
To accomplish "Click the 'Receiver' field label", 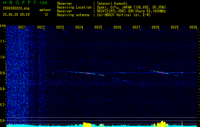I will (65, 11).
